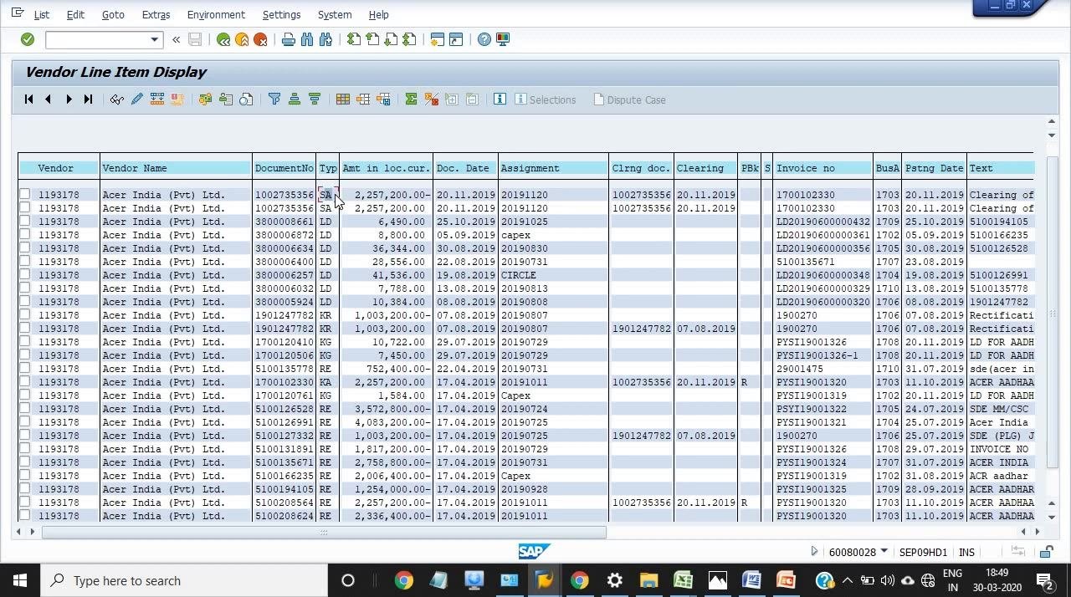Click the green Enter checkmark icon
Viewport: 1071px width, 597px height.
[28, 39]
